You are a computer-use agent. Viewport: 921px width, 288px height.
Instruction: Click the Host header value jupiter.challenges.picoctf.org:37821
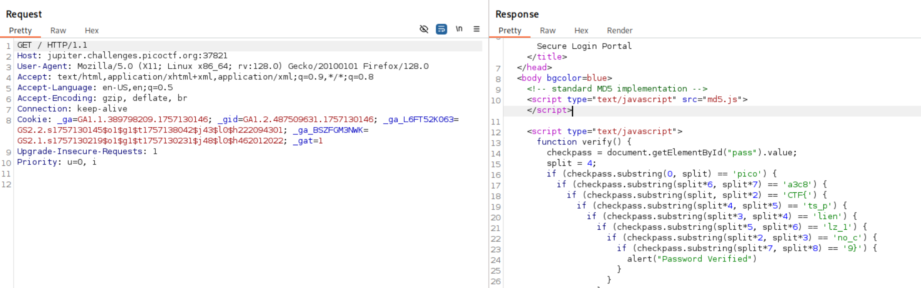point(137,56)
